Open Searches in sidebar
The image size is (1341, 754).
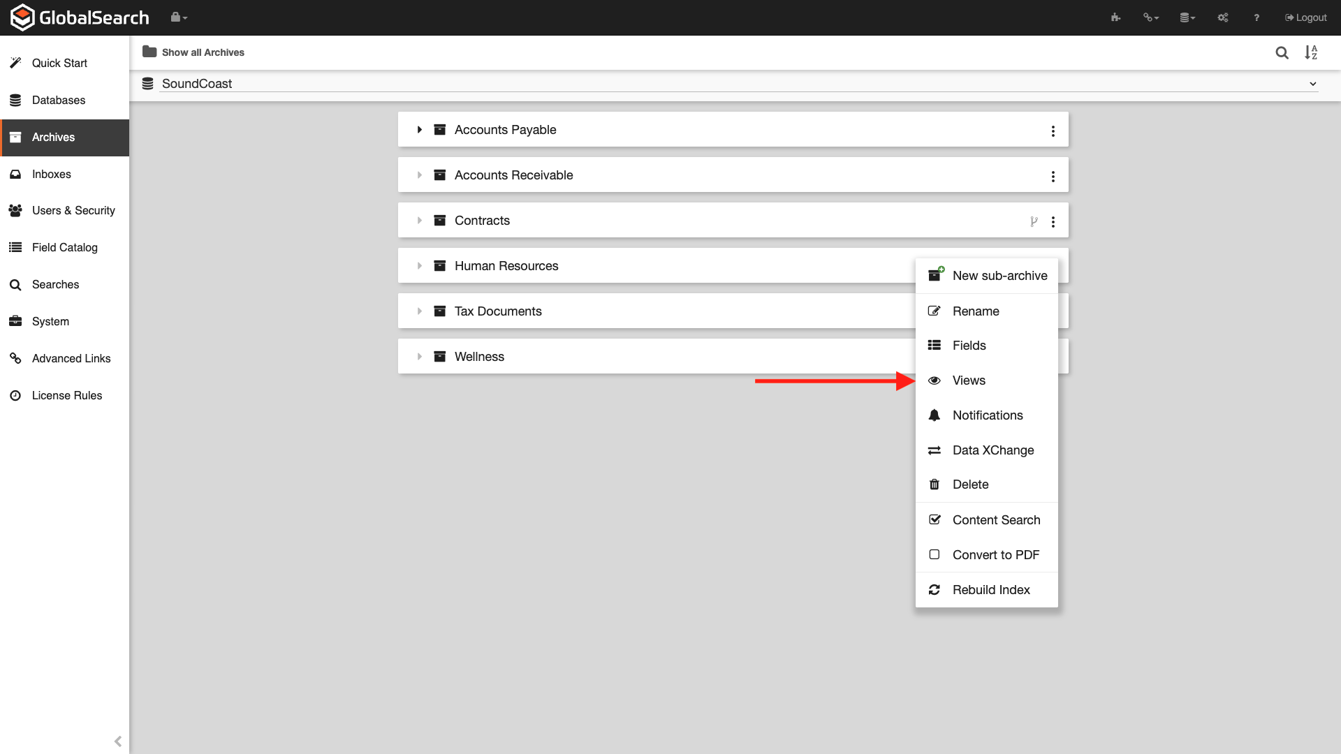64,284
